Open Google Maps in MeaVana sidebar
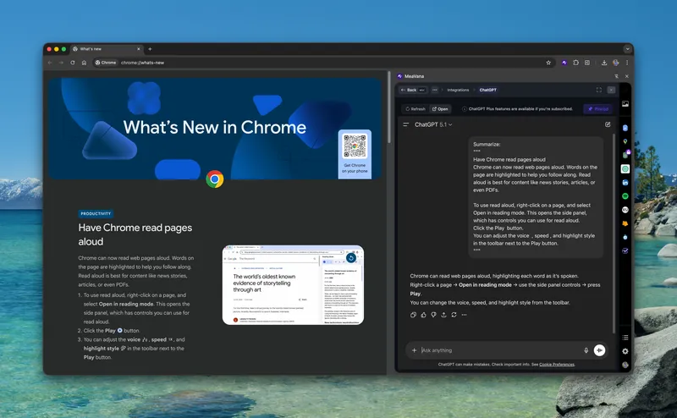The width and height of the screenshot is (677, 418). pyautogui.click(x=625, y=141)
